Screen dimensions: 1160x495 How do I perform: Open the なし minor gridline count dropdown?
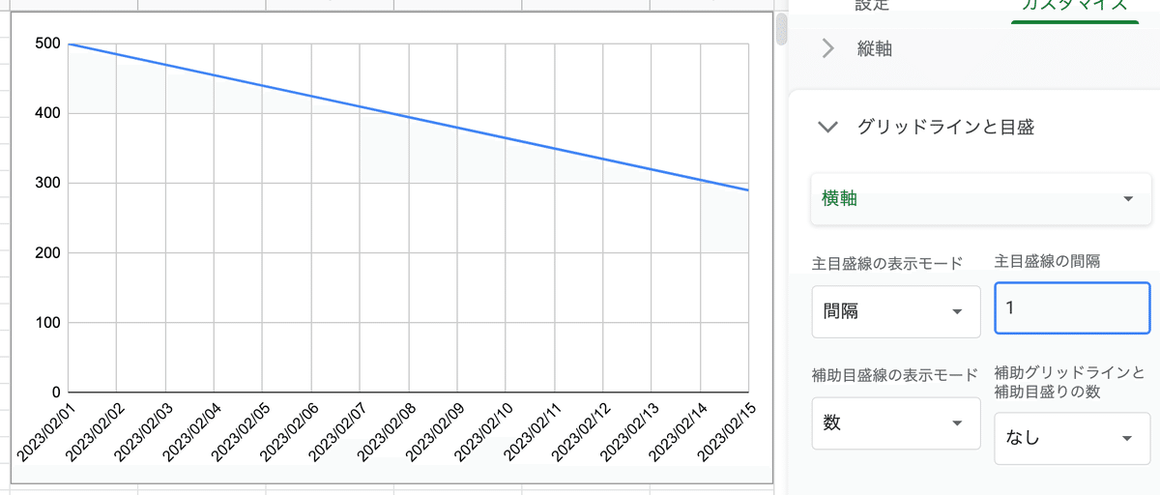[x=1072, y=438]
